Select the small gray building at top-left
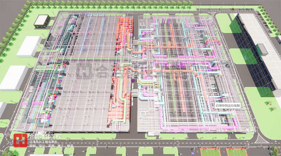This screenshot has height=156, width=281. pyautogui.click(x=42, y=20)
